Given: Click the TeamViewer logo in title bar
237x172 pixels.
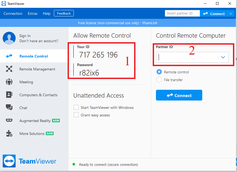Looking at the screenshot, I should tap(4, 3).
